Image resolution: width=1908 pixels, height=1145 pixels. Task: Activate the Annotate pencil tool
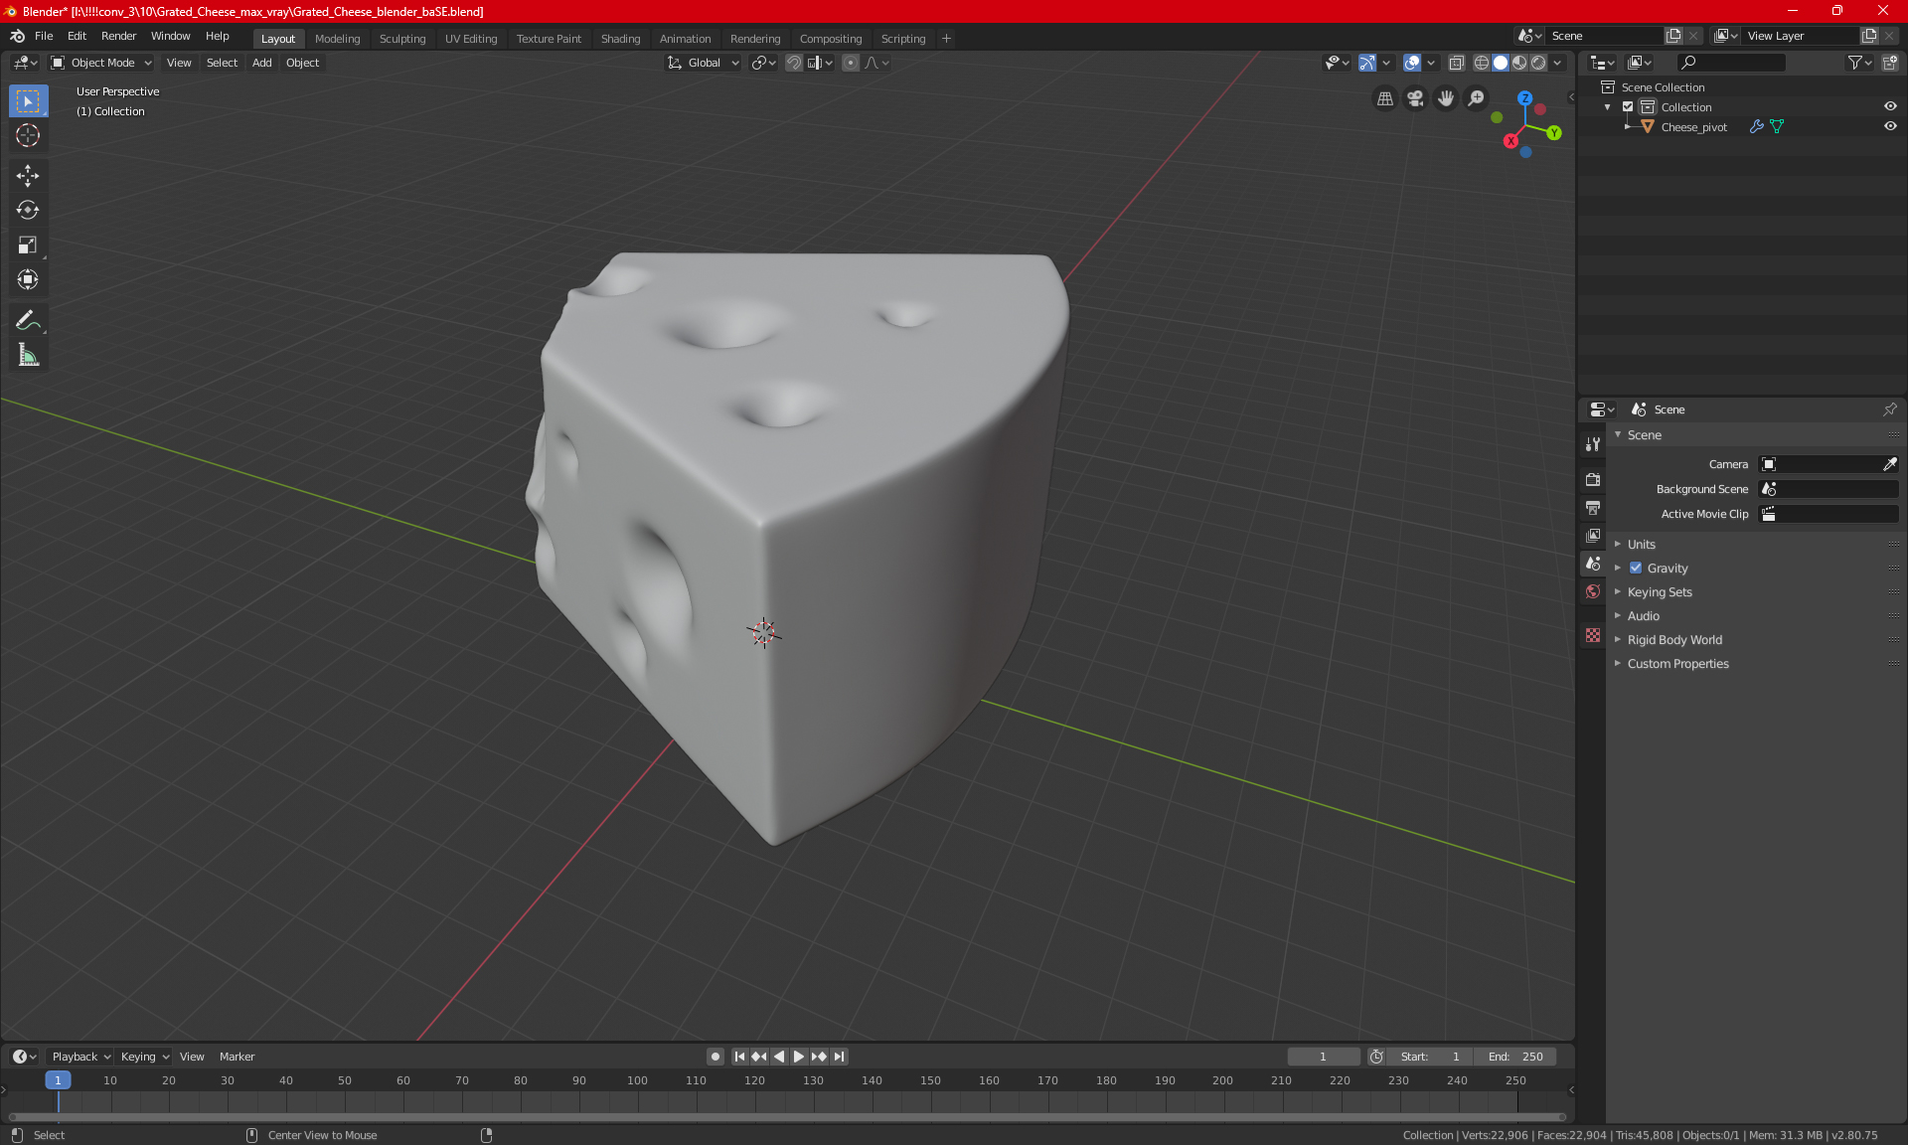[x=28, y=320]
